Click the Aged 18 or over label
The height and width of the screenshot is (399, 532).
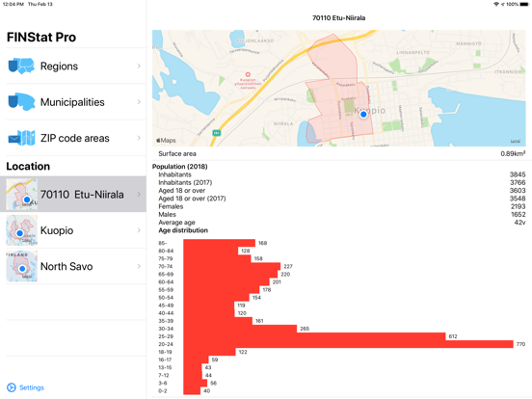(x=181, y=190)
